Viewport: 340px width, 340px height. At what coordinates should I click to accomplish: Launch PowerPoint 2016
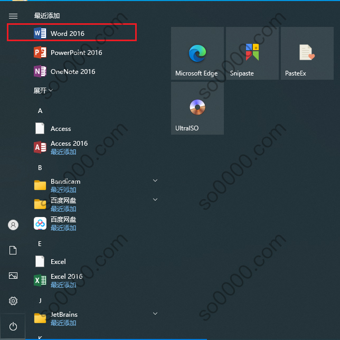[x=95, y=52]
